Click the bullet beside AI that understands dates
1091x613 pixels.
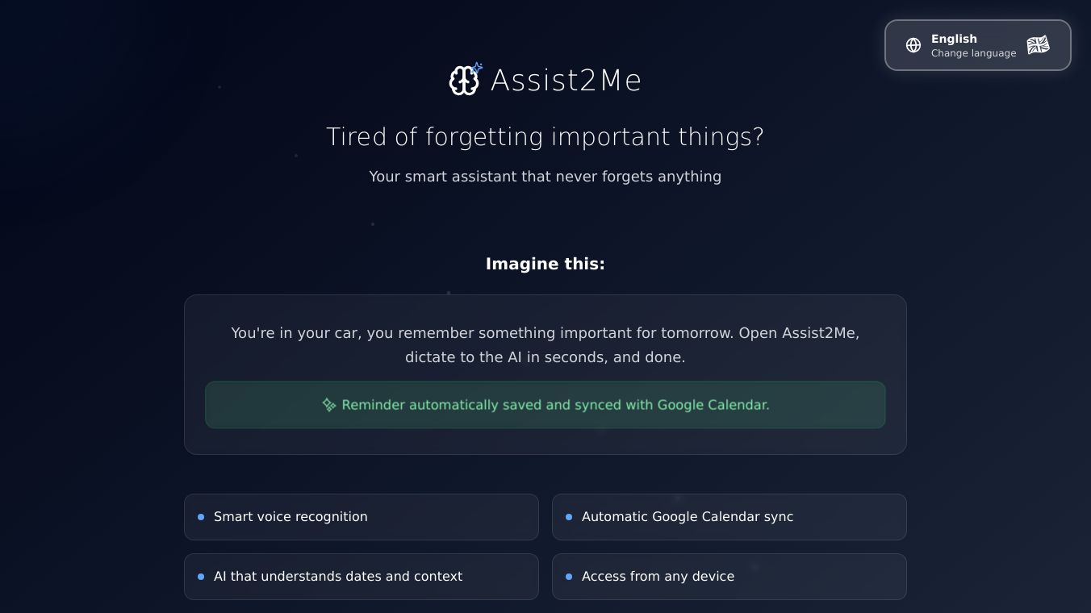coord(201,577)
